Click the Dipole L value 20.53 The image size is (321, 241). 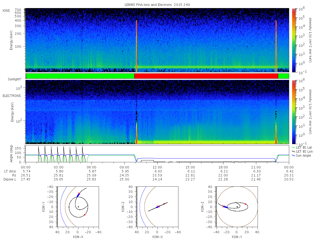tap(289, 179)
